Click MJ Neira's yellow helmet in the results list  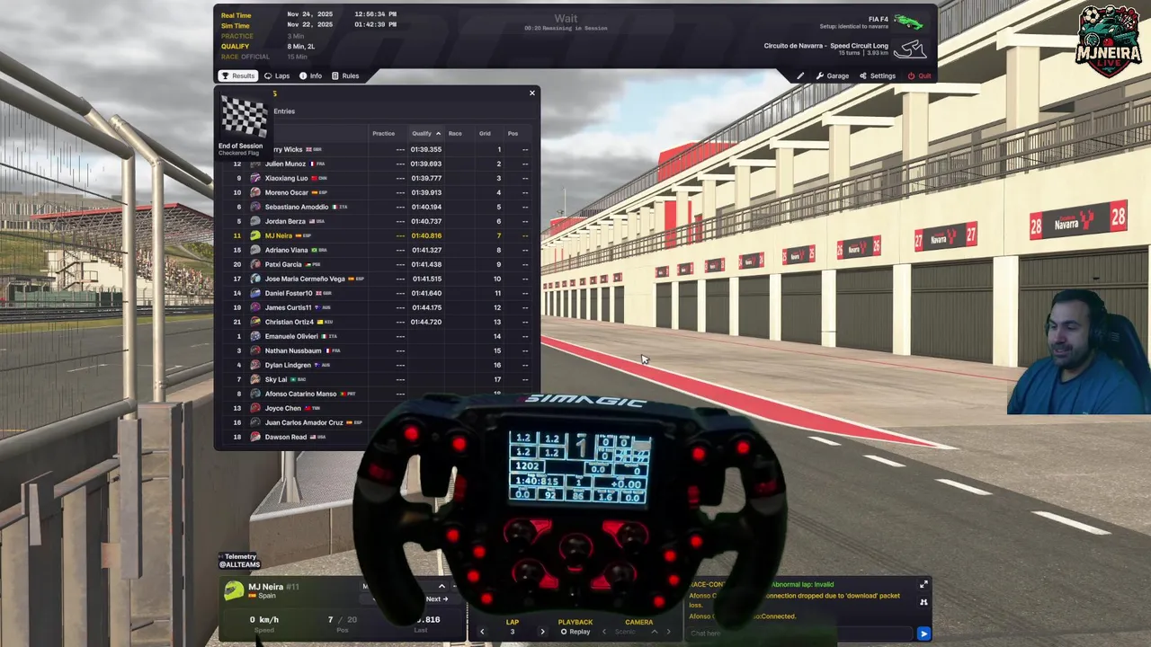click(x=255, y=235)
